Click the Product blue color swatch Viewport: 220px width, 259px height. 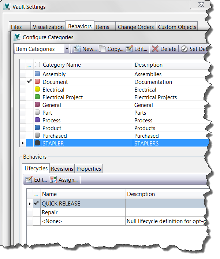(x=37, y=128)
